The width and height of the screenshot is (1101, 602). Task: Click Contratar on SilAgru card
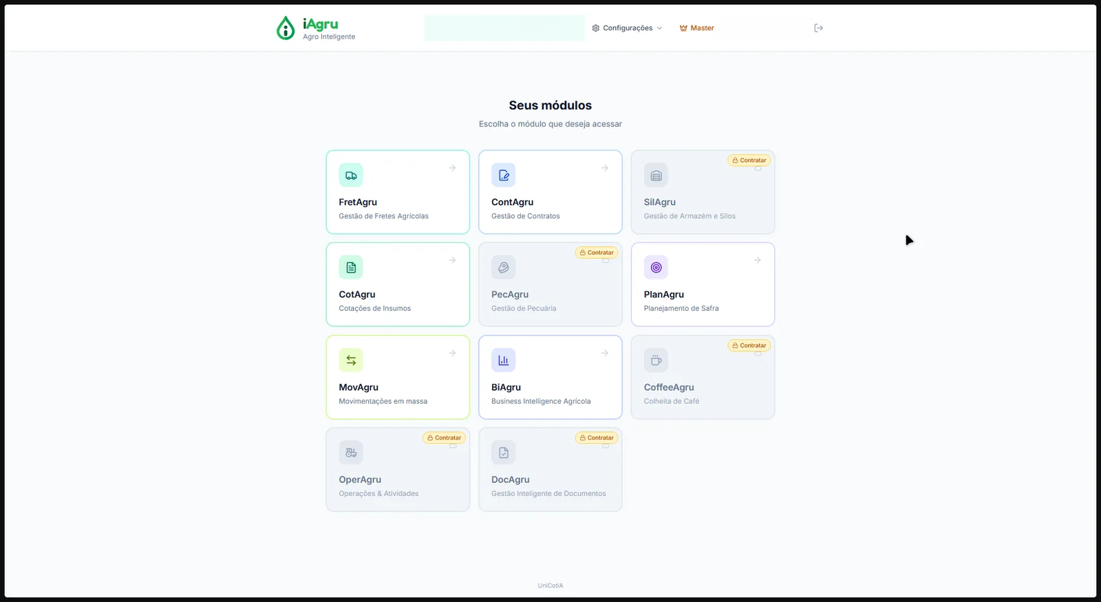pos(749,160)
